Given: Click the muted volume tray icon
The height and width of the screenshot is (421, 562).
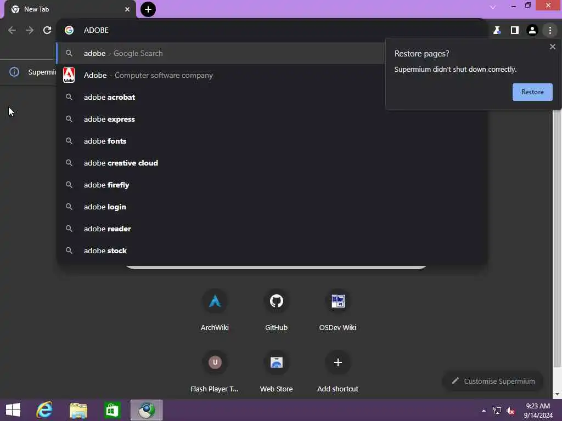Looking at the screenshot, I should 510,411.
